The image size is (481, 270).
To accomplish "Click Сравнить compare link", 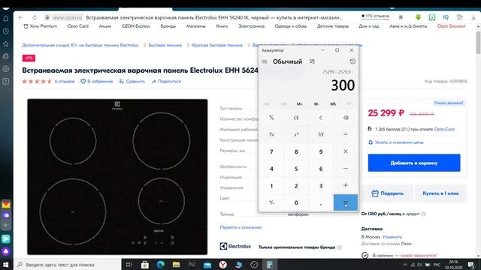I will click(x=132, y=82).
